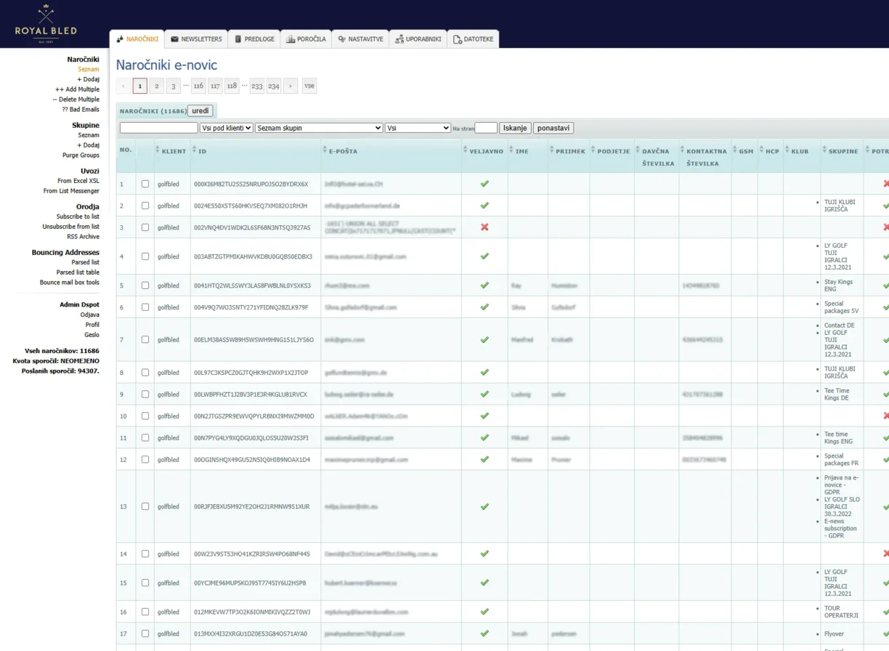Click the 'Na stran' per-page input field
Image resolution: width=889 pixels, height=651 pixels.
tap(486, 128)
